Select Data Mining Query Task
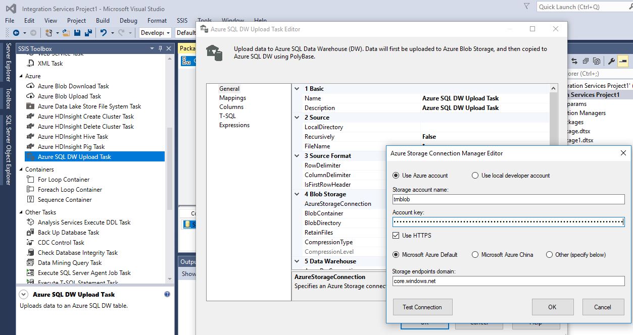This screenshot has width=633, height=335. [x=70, y=263]
